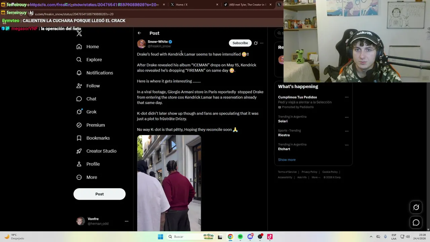Click the More circle-dots icon
The width and height of the screenshot is (430, 242).
tap(79, 177)
